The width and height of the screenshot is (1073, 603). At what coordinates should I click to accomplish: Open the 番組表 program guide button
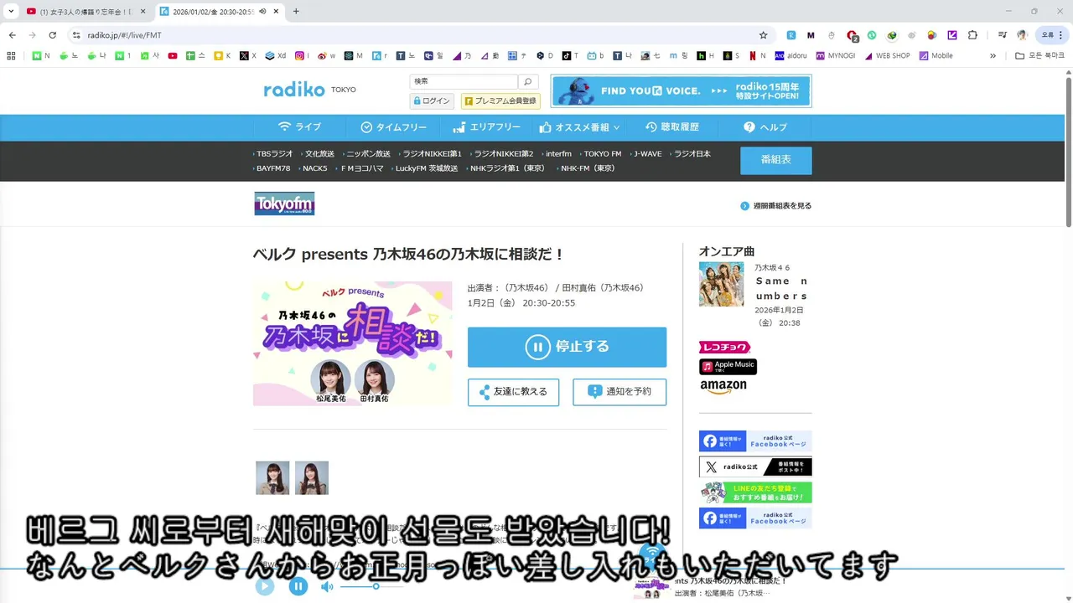(775, 160)
